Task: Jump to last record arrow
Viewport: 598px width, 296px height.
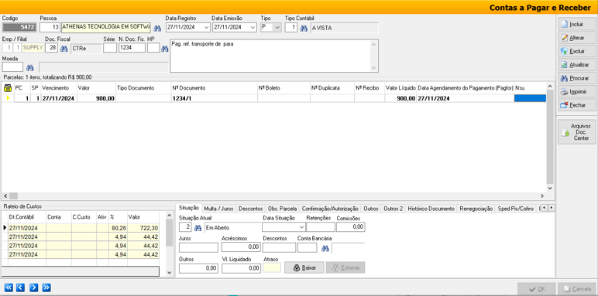Action: tap(46, 287)
